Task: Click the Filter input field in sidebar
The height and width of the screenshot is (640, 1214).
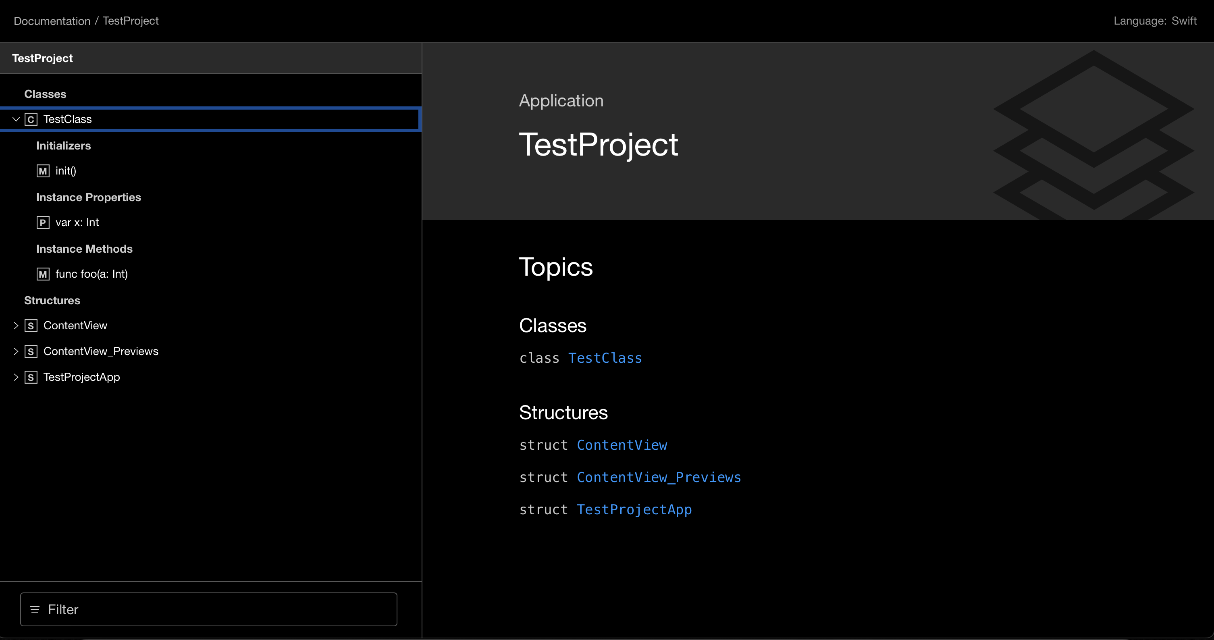Action: tap(209, 609)
